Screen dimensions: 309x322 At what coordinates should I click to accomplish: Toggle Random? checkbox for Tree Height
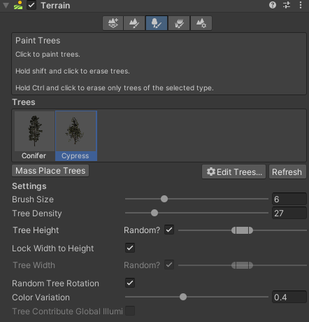169,230
